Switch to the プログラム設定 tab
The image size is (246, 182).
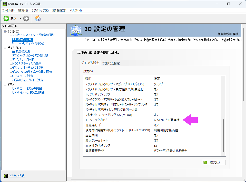pos(111,63)
